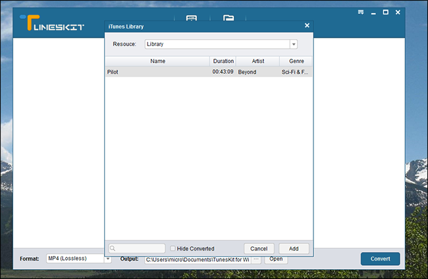Sort by the Duration column header

click(x=223, y=61)
